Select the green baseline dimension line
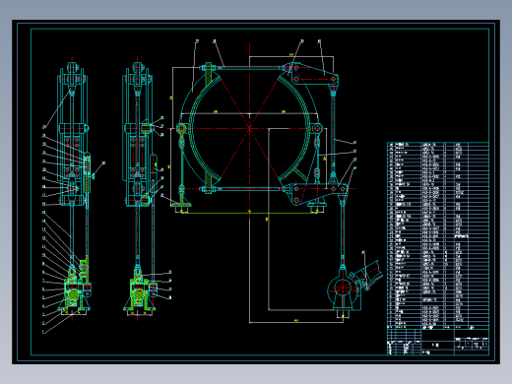The height and width of the screenshot is (384, 512). pos(249,213)
